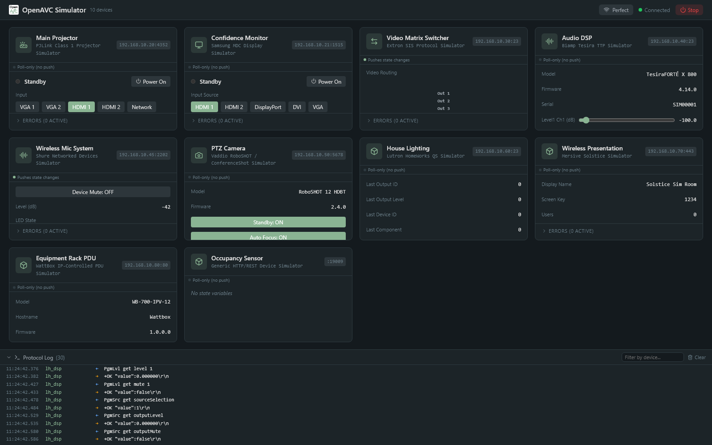
Task: Click the Audio DSP serial SIM00001
Action: tap(684, 105)
